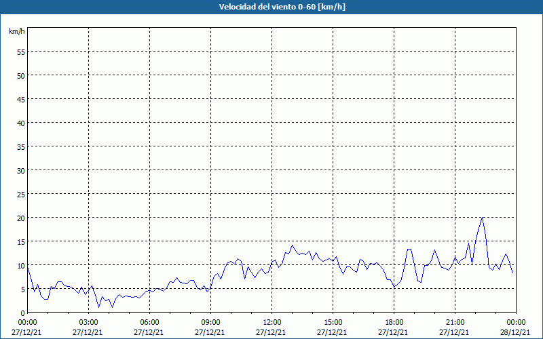Select the y-axis value "5"

click(23, 290)
